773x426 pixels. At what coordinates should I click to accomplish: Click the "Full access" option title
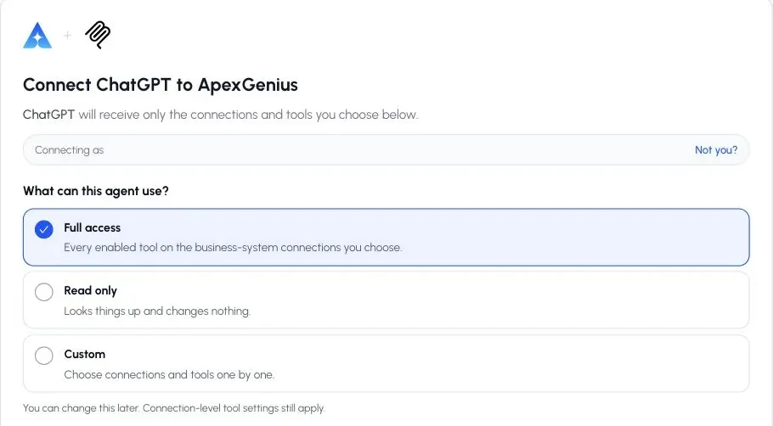[x=93, y=227]
